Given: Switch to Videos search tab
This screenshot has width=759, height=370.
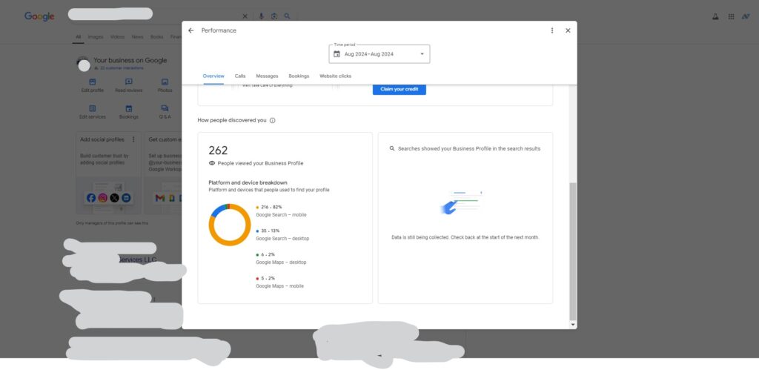Looking at the screenshot, I should pos(117,37).
